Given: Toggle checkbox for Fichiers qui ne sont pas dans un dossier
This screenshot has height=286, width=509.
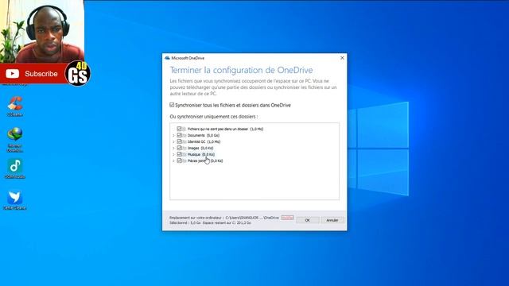Looking at the screenshot, I should point(179,129).
